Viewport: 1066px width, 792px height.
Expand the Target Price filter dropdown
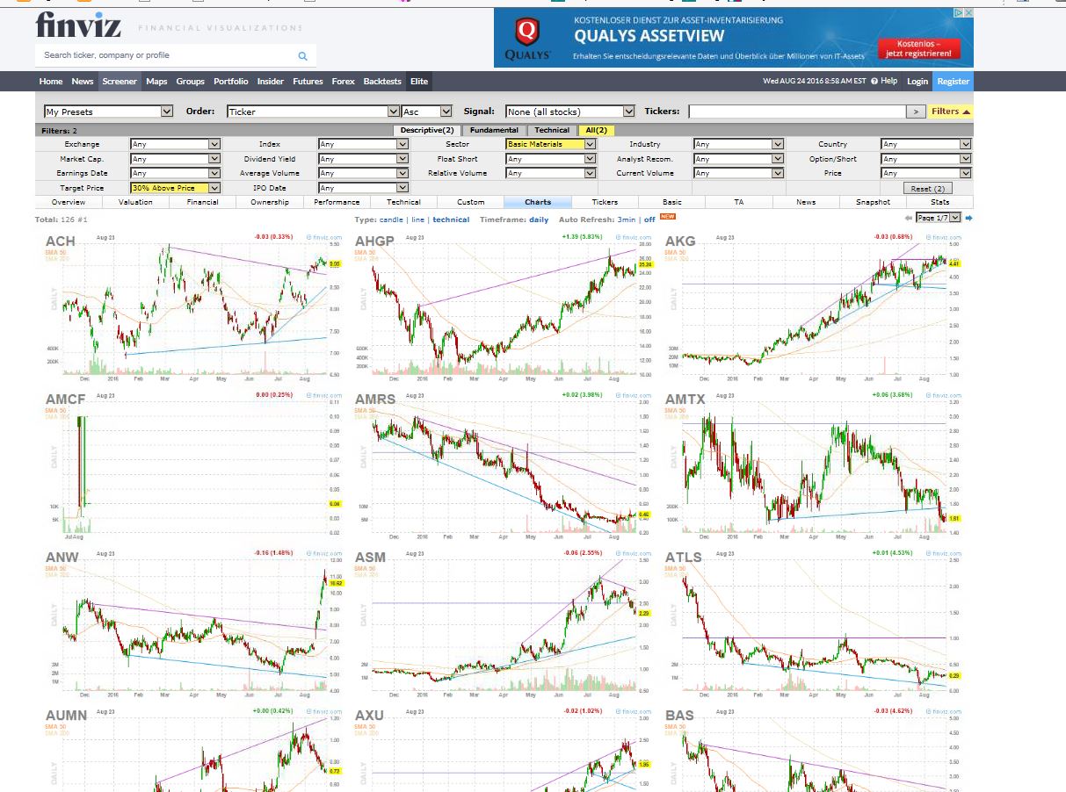coord(175,188)
